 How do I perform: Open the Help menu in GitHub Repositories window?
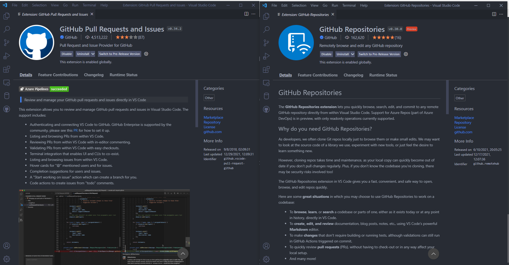click(364, 5)
